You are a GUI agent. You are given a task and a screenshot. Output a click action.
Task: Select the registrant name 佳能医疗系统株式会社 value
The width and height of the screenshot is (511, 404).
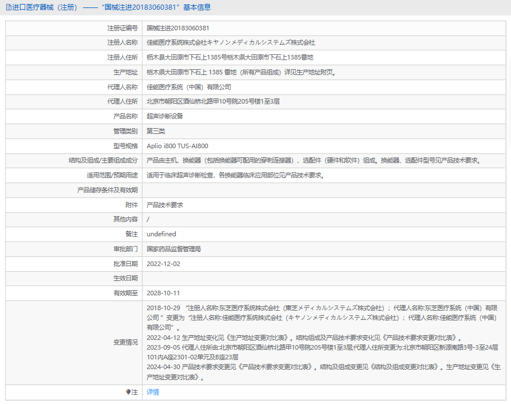click(x=231, y=42)
